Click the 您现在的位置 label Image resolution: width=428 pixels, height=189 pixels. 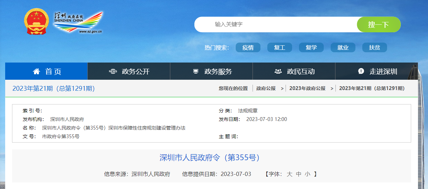tap(233, 88)
